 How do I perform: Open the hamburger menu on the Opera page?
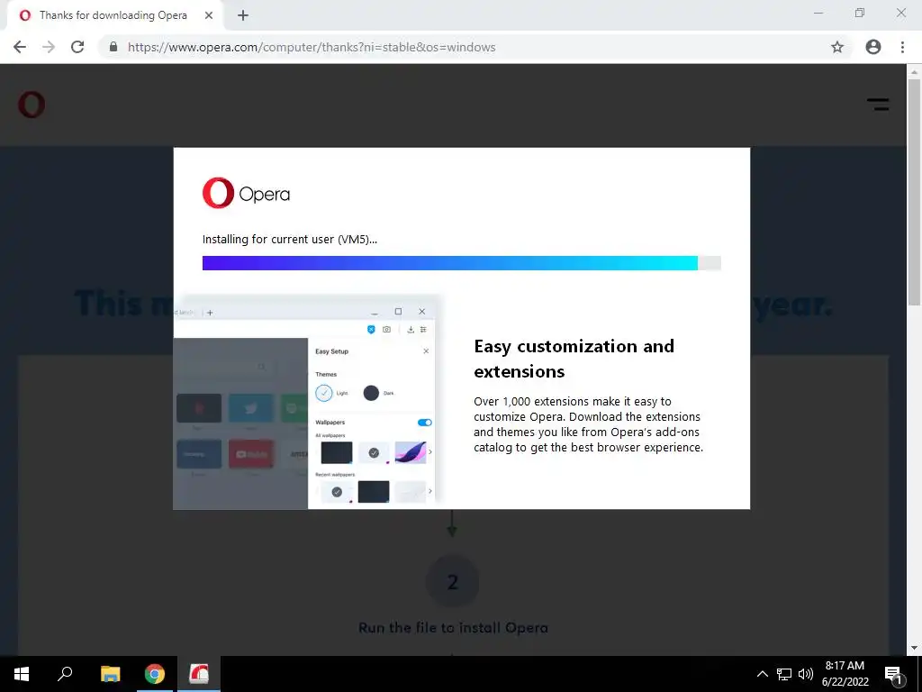tap(878, 105)
